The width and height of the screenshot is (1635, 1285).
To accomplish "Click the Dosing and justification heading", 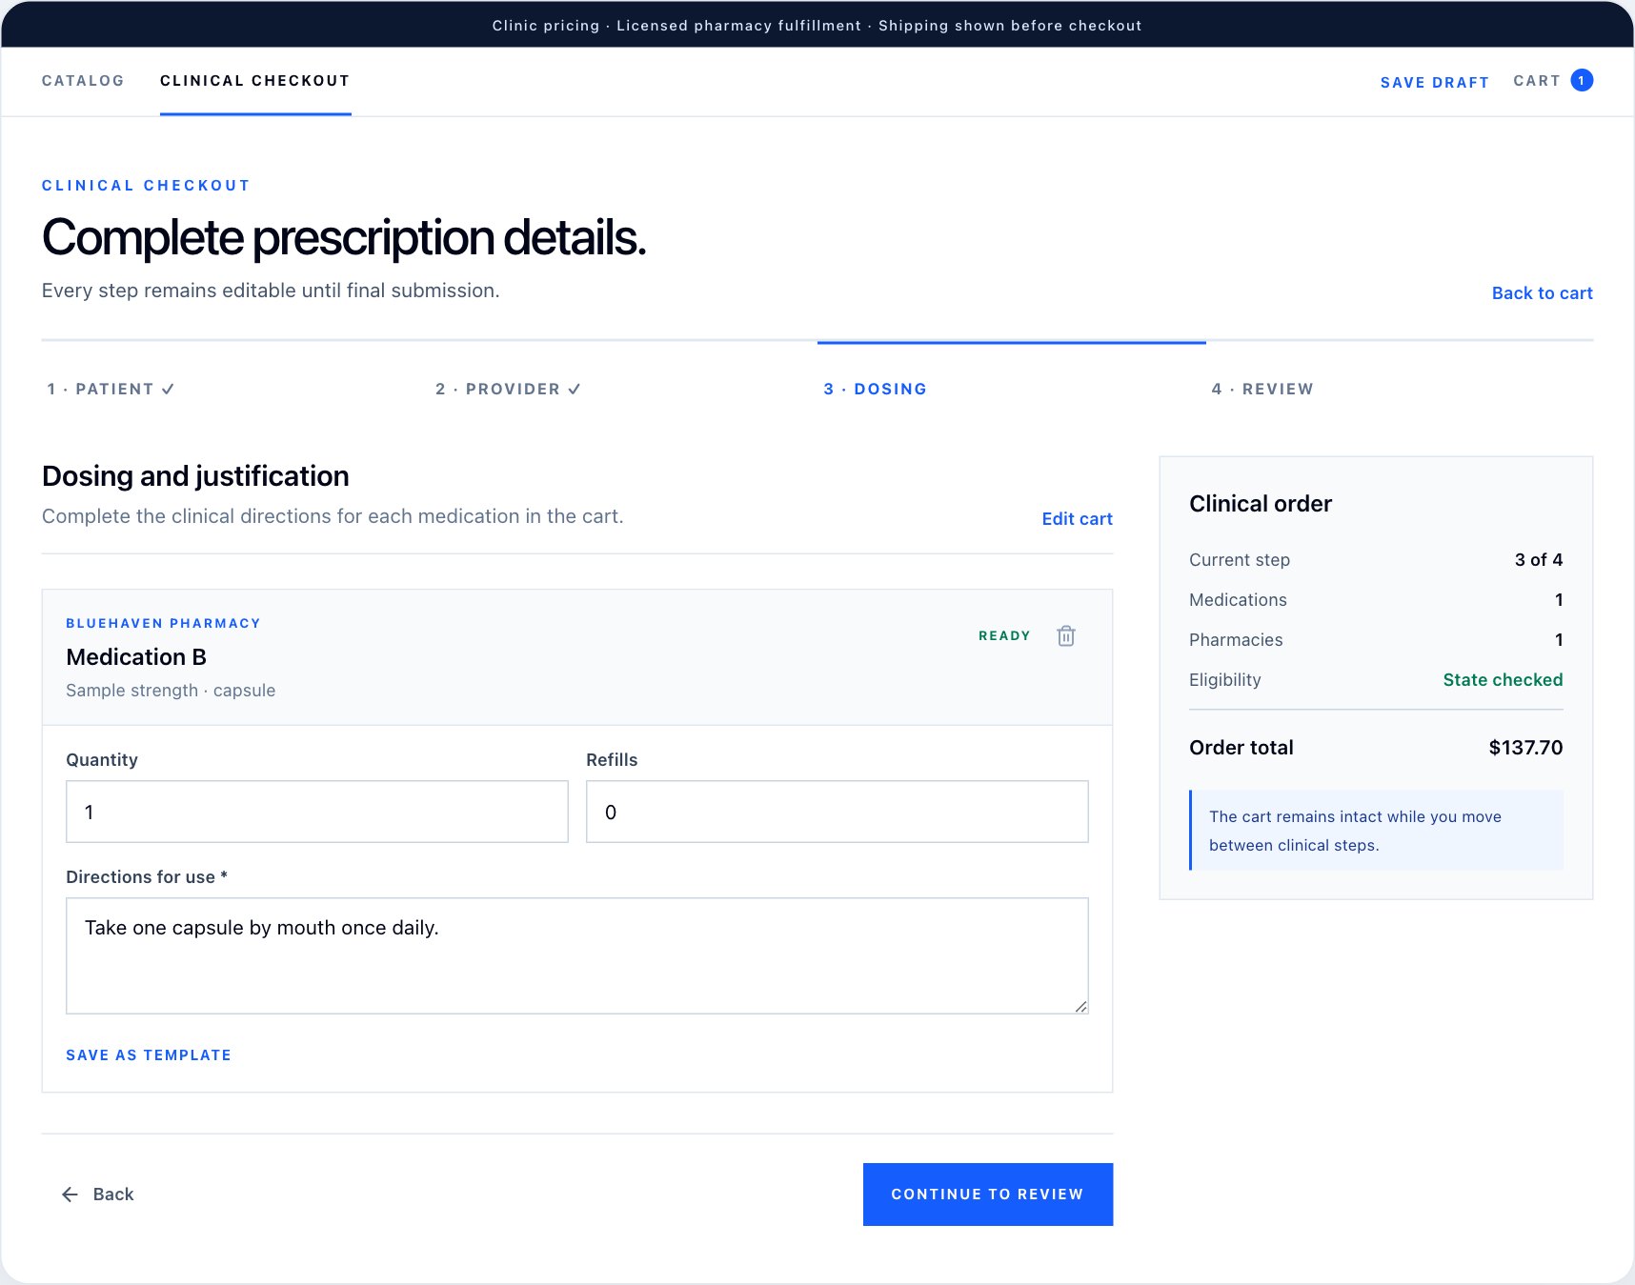I will tap(195, 475).
